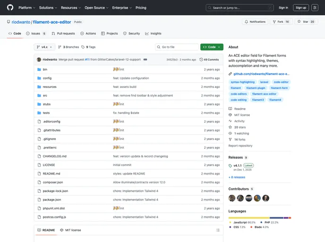Click the Sign up button
This screenshot has height=242, width=325.
(301, 8)
